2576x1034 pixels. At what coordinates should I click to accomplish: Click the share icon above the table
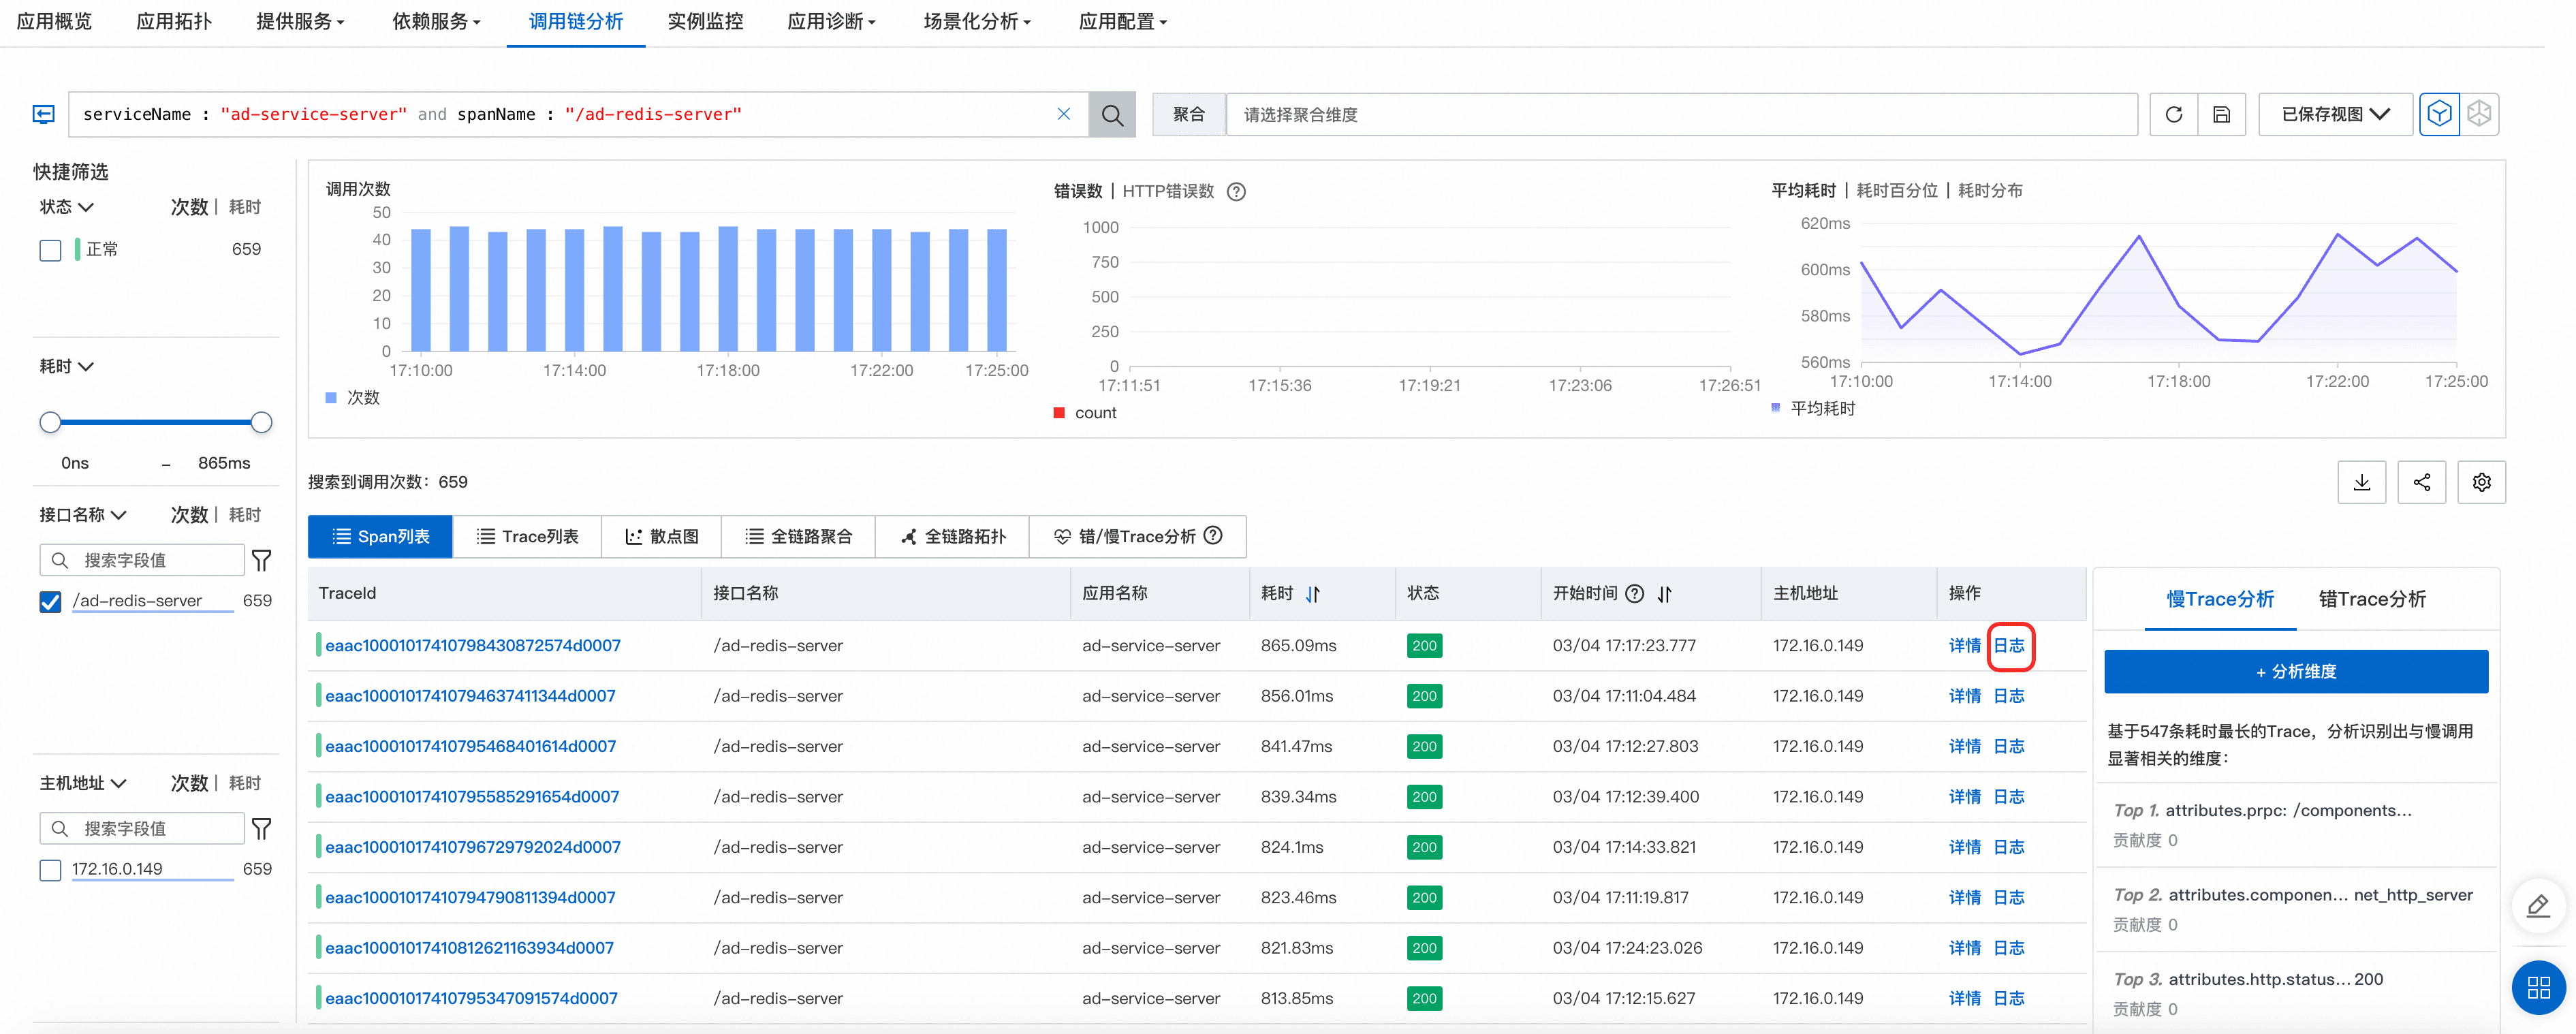[x=2421, y=482]
